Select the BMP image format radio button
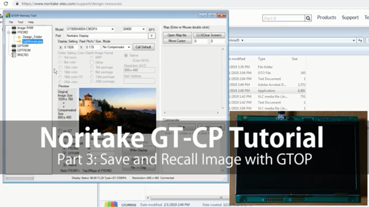The image size is (369, 207). [92, 57]
